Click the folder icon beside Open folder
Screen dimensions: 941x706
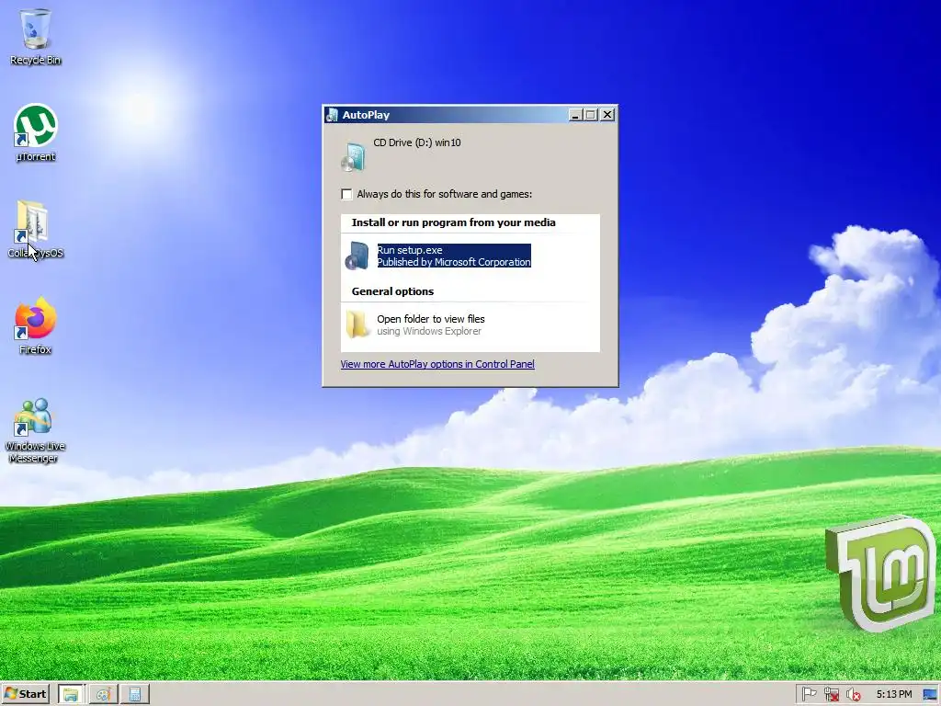(x=357, y=325)
